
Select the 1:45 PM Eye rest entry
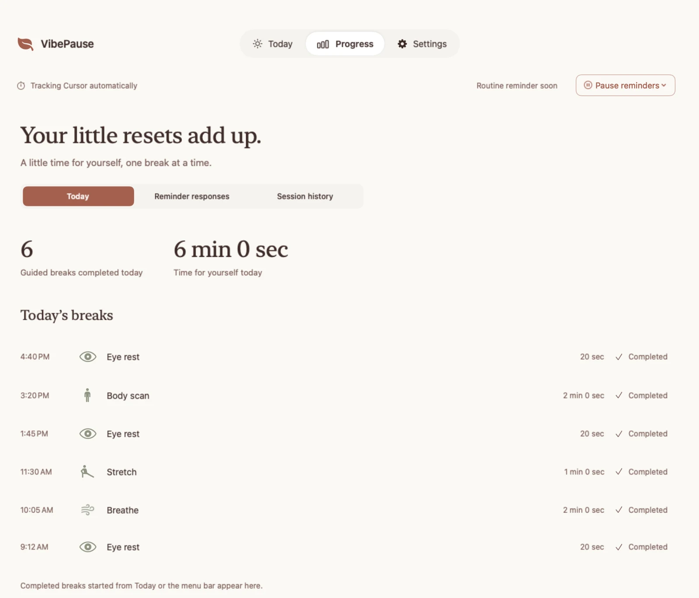tap(344, 434)
